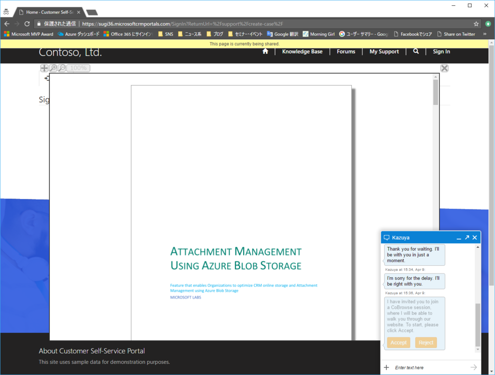Open the ニュース系 bookmarks folder
This screenshot has width=495, height=375.
coord(189,34)
